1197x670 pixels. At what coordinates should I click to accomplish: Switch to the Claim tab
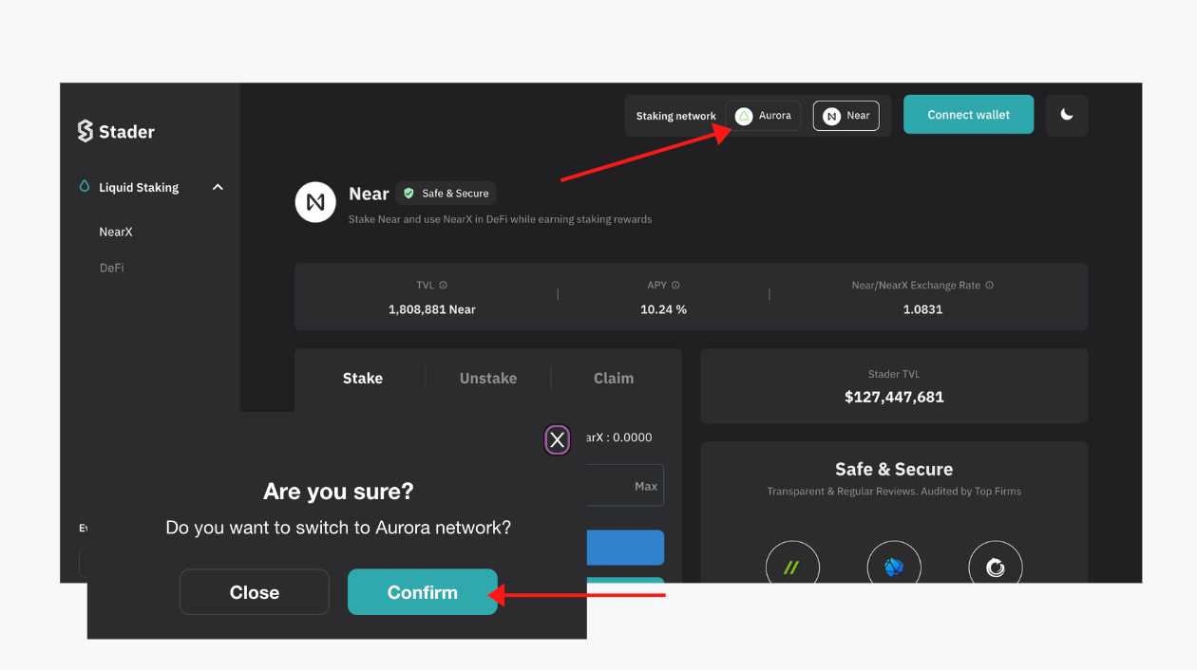[x=614, y=378]
